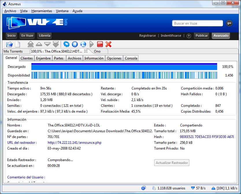
Task: Remove torrent with the red X icon
Action: tap(108, 44)
